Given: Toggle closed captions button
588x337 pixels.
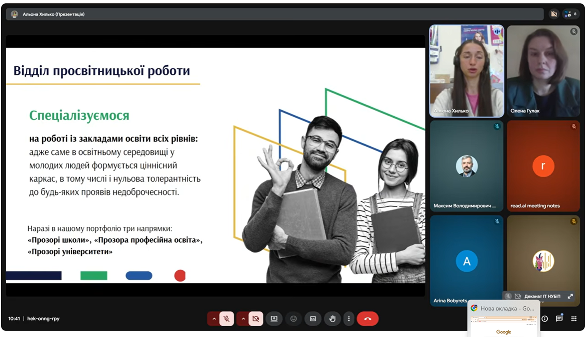Looking at the screenshot, I should (x=313, y=319).
